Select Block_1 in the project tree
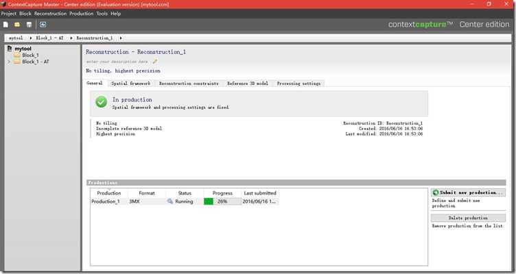This screenshot has width=516, height=274. pyautogui.click(x=30, y=55)
